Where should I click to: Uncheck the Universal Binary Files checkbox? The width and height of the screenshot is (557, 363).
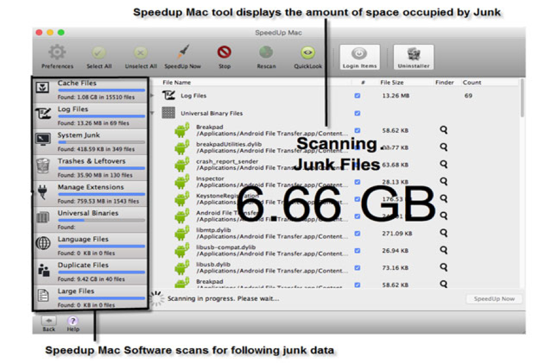pyautogui.click(x=357, y=113)
